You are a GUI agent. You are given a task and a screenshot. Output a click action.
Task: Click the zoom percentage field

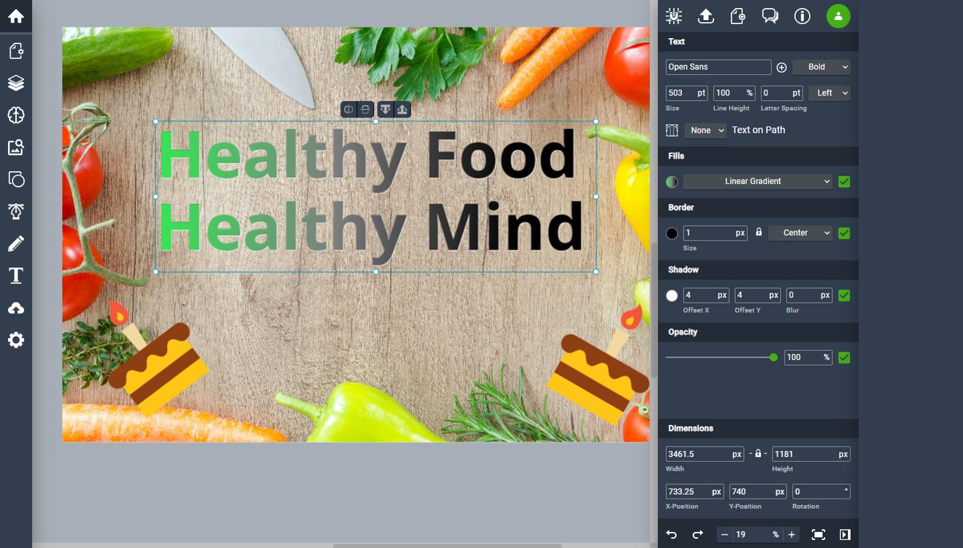758,535
